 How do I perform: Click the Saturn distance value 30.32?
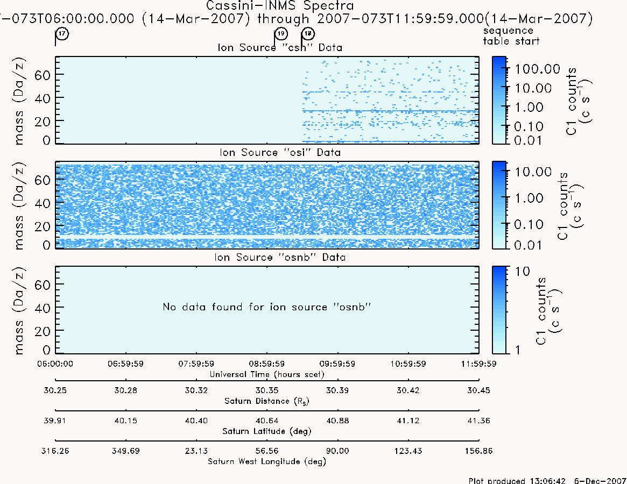196,390
